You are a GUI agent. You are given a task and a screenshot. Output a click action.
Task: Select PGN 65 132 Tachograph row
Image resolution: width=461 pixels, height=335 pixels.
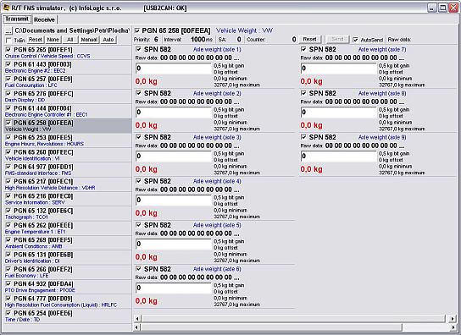(x=68, y=214)
